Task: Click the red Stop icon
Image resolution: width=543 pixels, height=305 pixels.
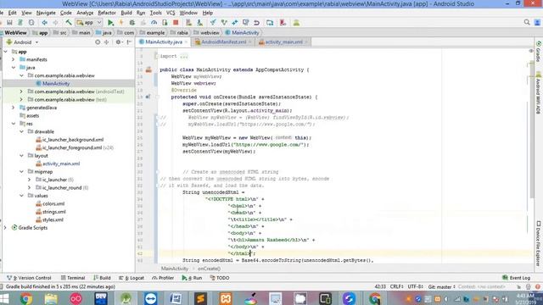Action: coord(176,23)
